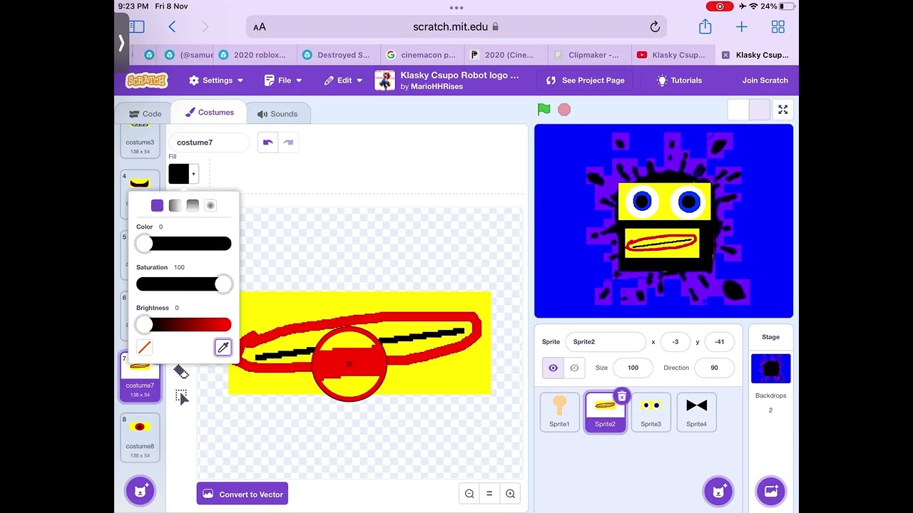Open the project author avatar
Image resolution: width=913 pixels, height=513 pixels.
tap(384, 81)
